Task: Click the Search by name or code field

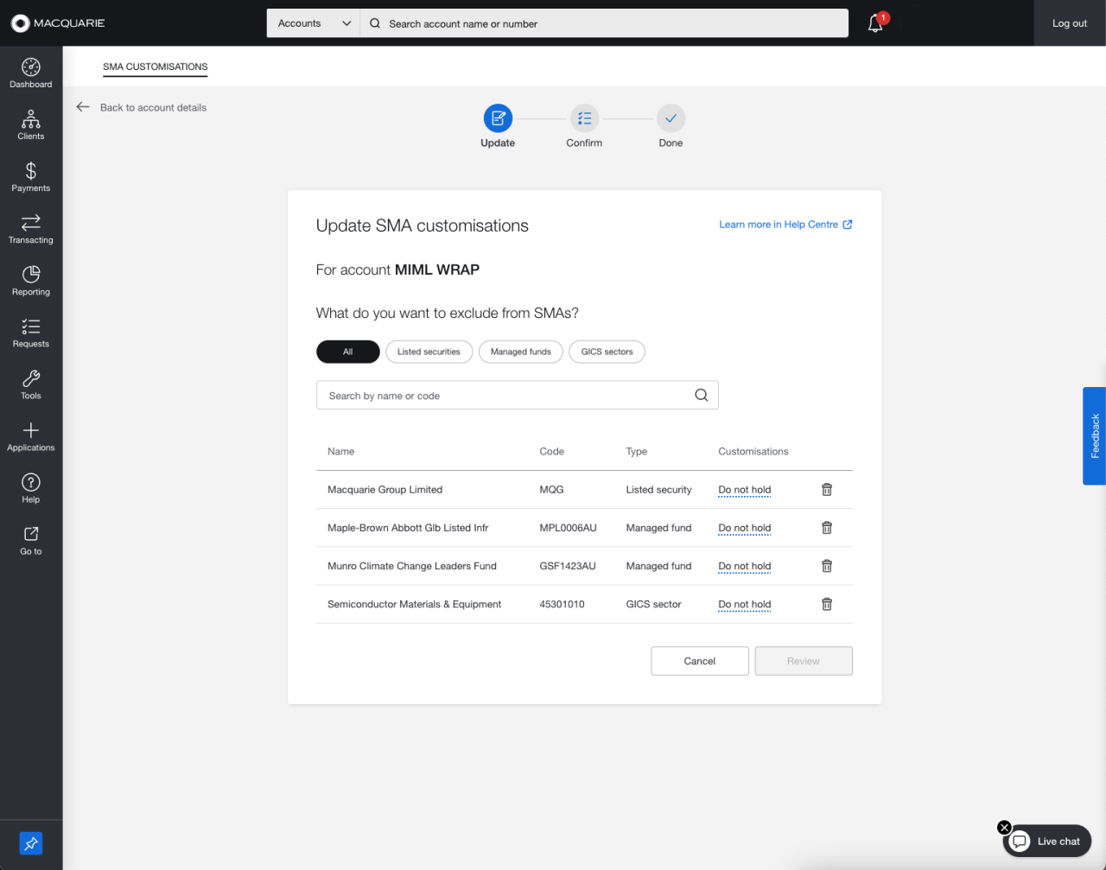Action: click(518, 395)
